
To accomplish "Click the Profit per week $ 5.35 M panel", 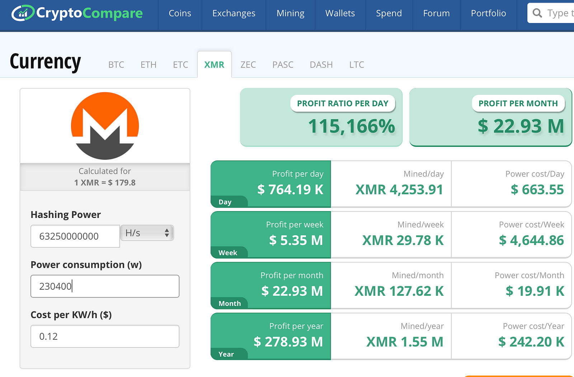I will coord(270,234).
